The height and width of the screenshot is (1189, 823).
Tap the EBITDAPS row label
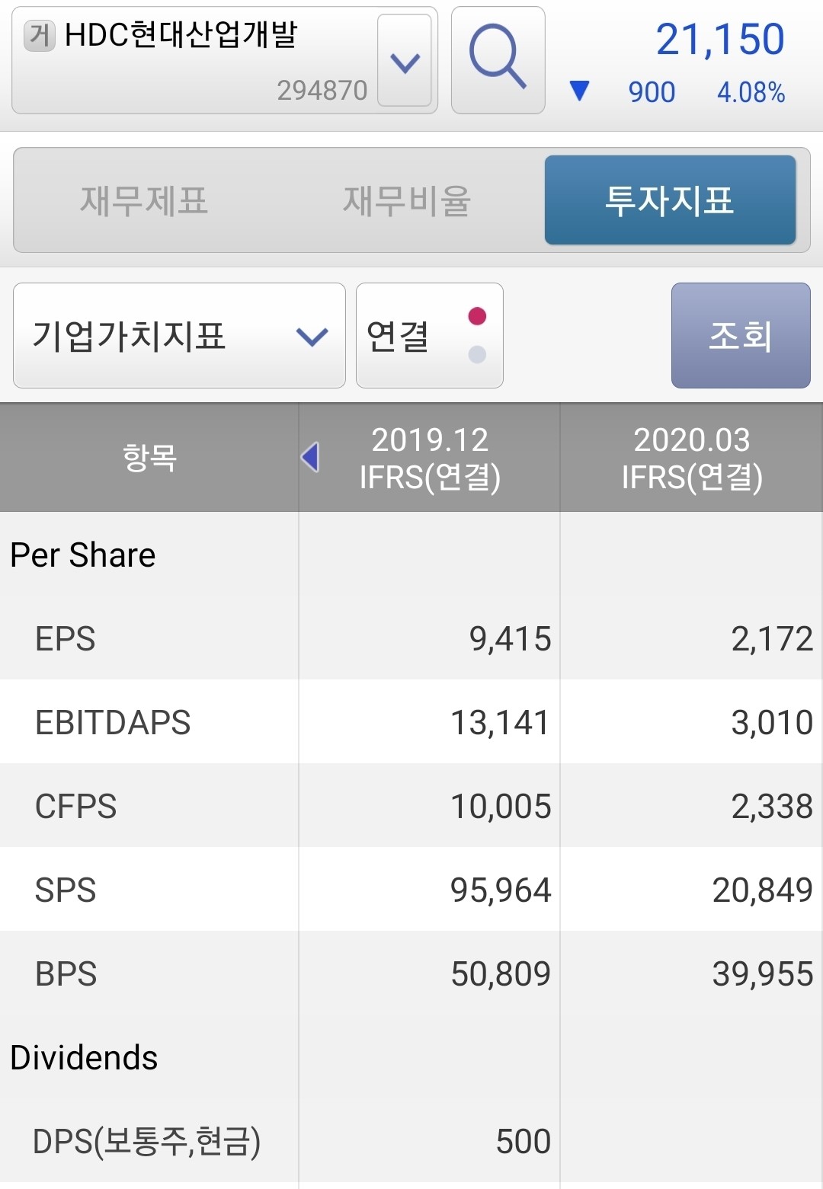113,722
